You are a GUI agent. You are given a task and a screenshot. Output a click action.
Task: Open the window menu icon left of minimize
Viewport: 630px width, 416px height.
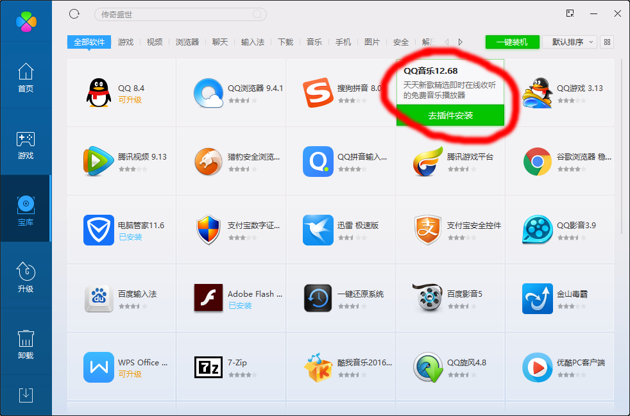570,13
